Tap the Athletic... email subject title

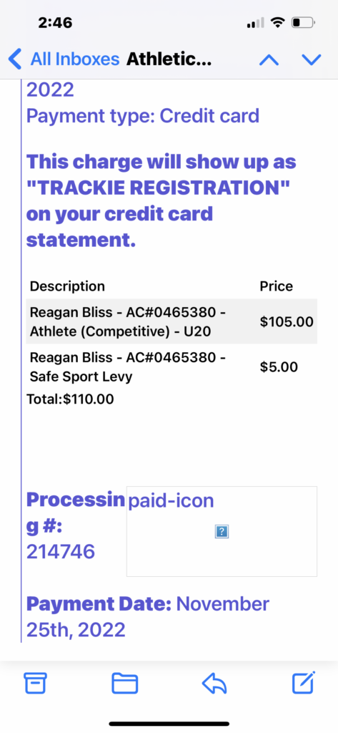point(169,59)
